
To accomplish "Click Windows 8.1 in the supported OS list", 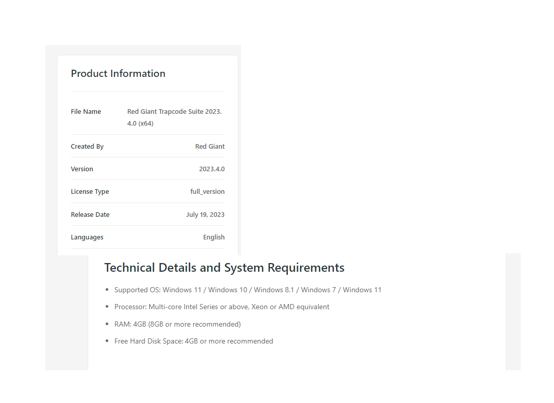I will (275, 290).
